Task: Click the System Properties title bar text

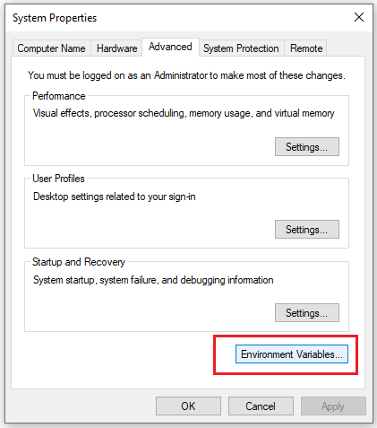Action: click(55, 18)
